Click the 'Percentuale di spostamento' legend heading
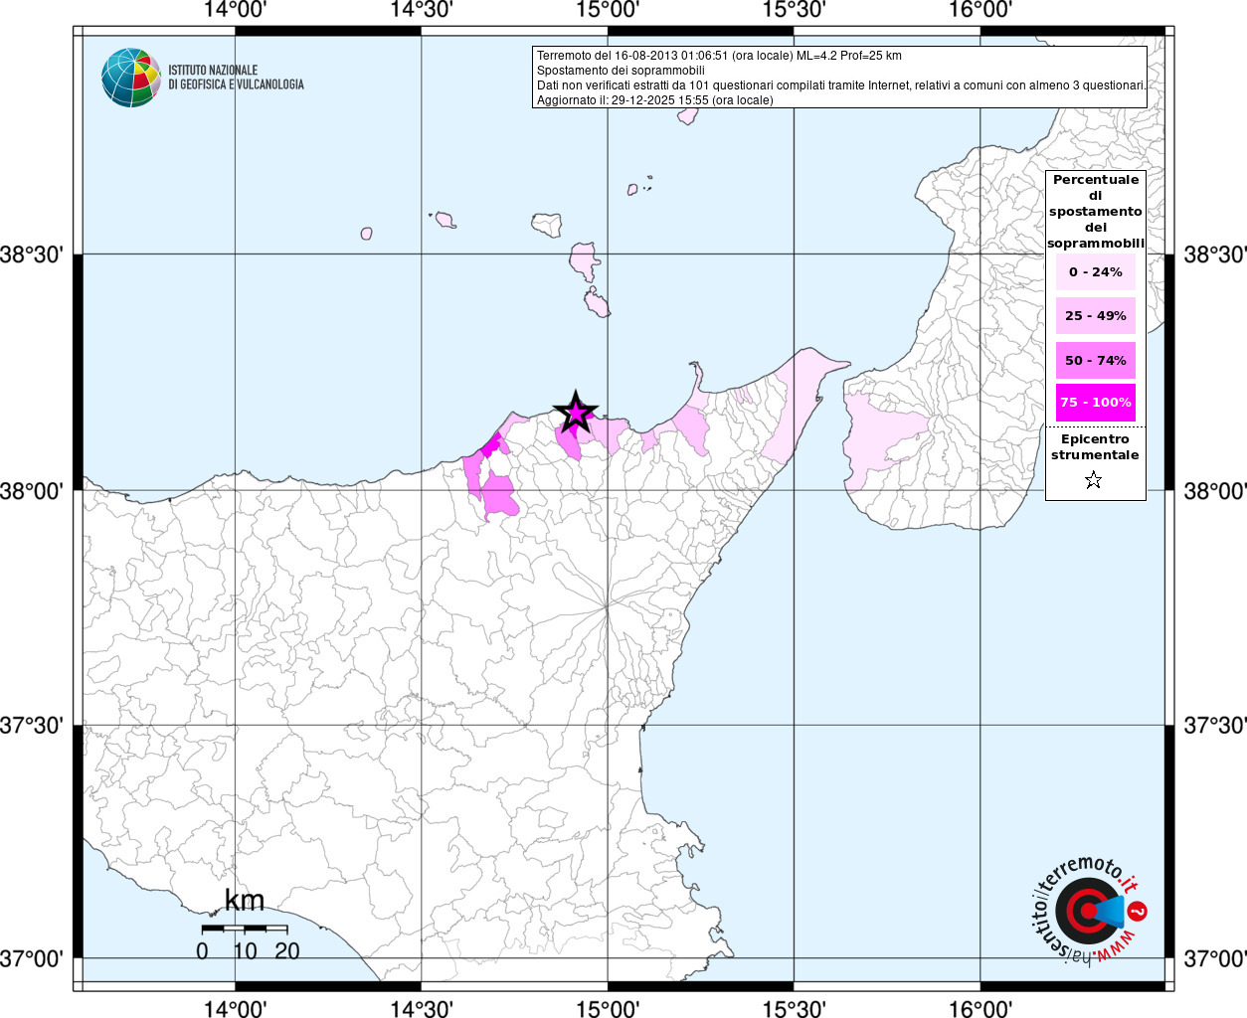Screen dimensions: 1247x1018 (1095, 212)
